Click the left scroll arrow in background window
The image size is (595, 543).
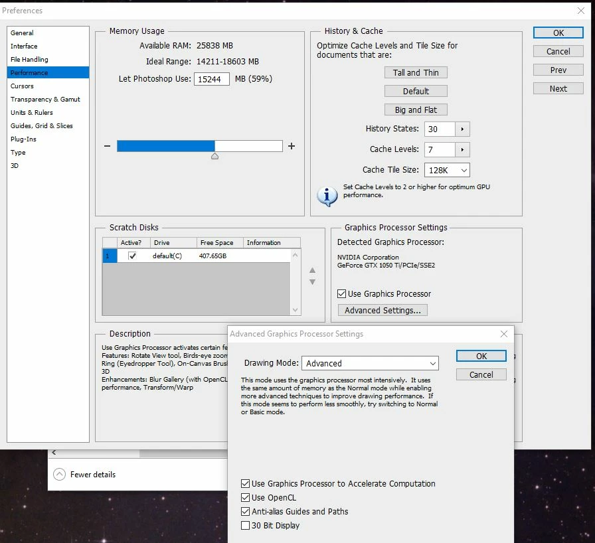coord(54,453)
